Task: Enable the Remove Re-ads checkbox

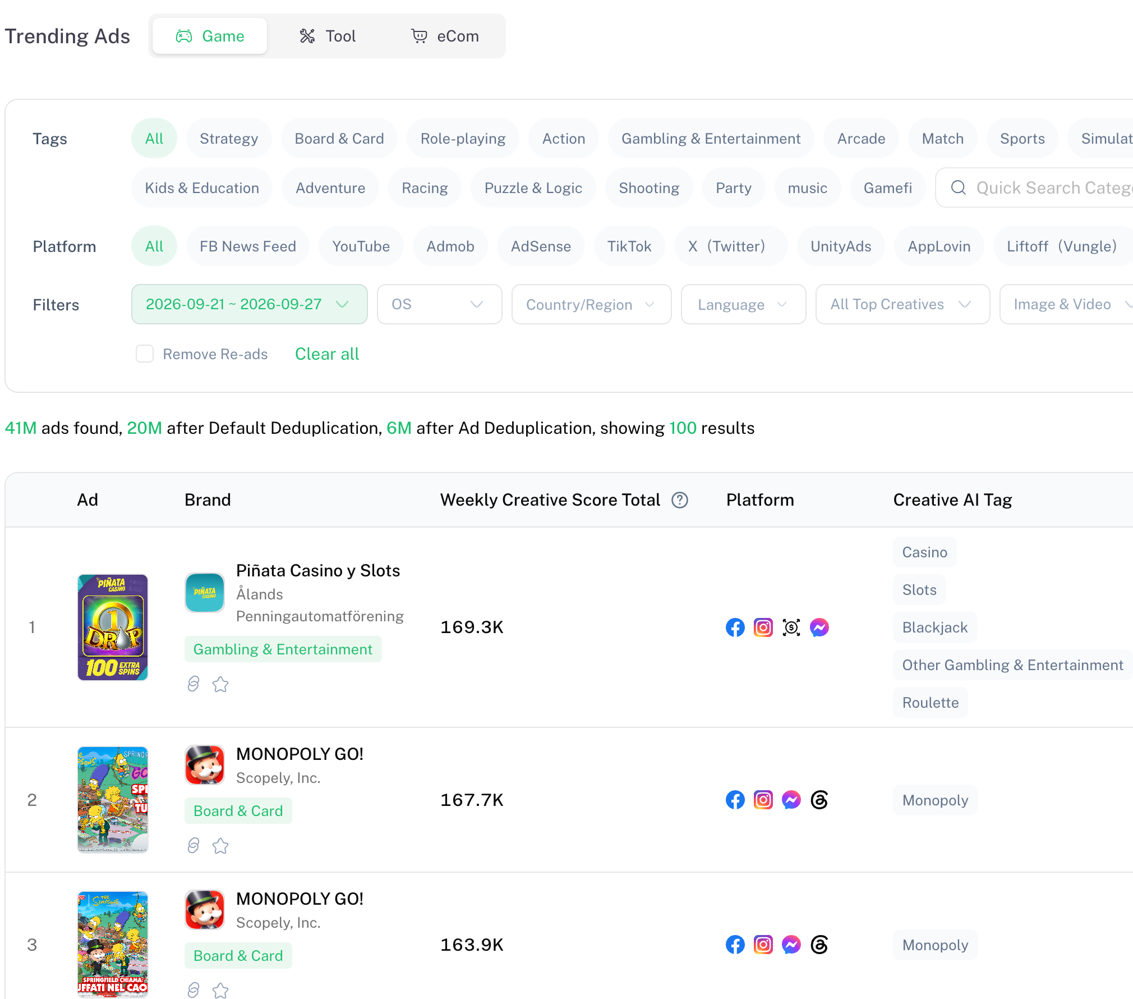Action: click(x=145, y=354)
